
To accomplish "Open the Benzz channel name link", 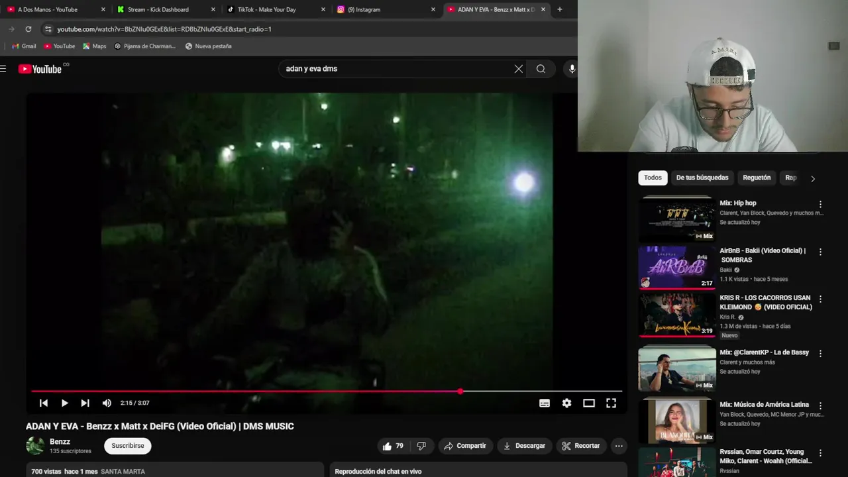I will click(60, 442).
